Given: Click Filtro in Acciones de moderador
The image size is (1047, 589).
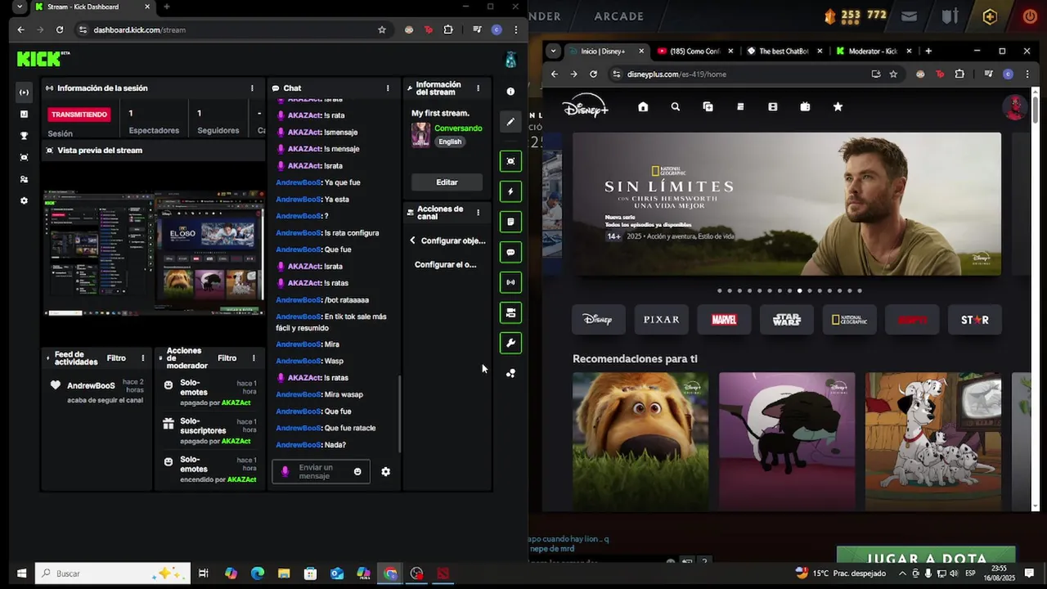Looking at the screenshot, I should (x=227, y=358).
